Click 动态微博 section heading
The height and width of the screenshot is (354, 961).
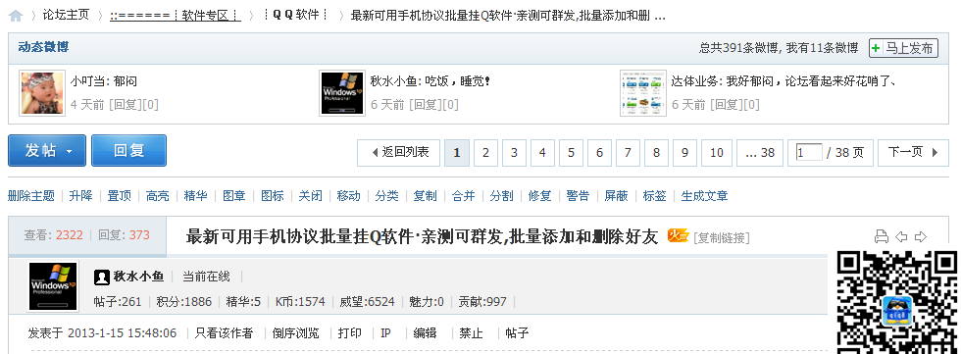click(43, 47)
